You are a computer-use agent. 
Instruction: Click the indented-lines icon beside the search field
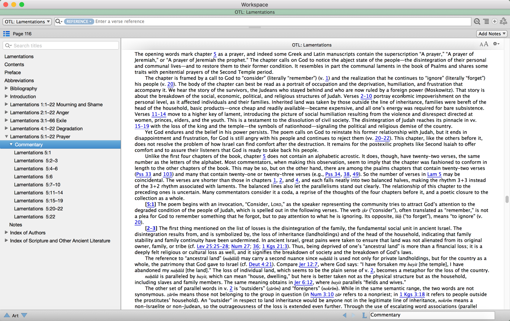point(486,22)
